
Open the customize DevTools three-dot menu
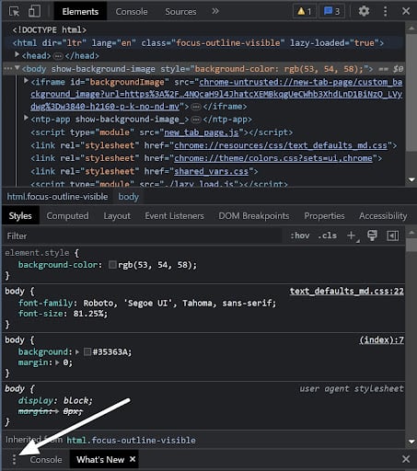coord(386,11)
